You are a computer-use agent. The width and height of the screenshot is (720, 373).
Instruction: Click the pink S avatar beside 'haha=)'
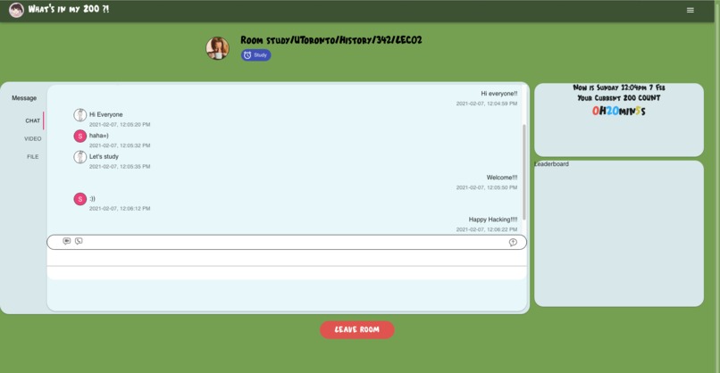point(80,136)
